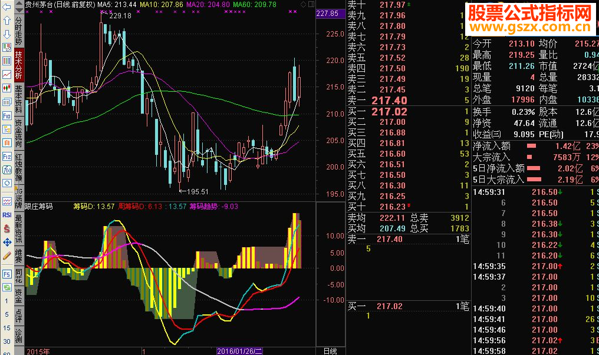Open the f(x) formula icon
This screenshot has width=599, height=355.
pos(7,170)
